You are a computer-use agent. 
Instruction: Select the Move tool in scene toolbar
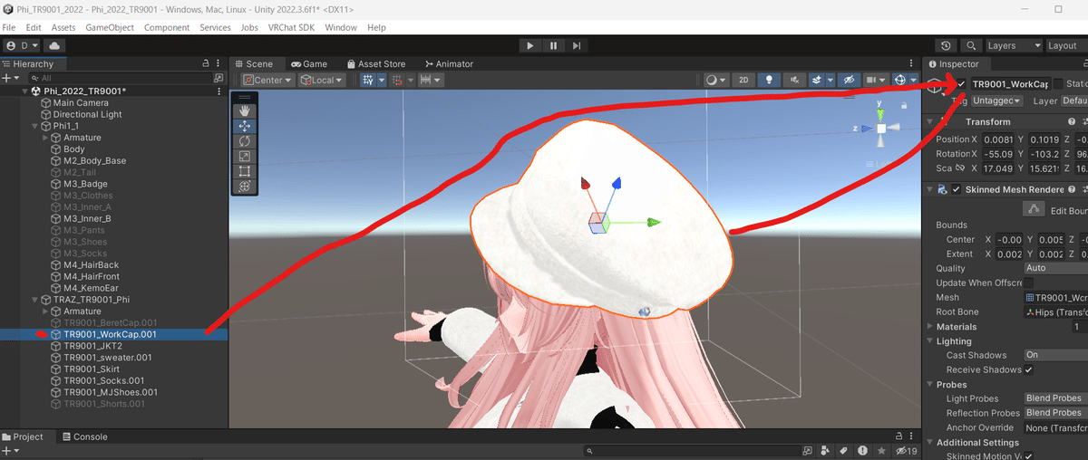point(244,126)
